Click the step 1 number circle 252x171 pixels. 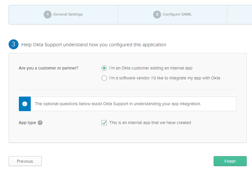coord(48,15)
